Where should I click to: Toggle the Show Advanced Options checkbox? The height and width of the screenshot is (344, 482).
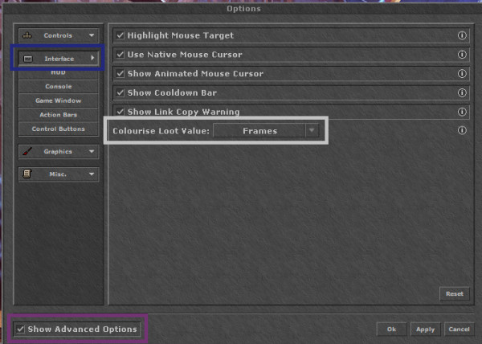click(x=21, y=329)
